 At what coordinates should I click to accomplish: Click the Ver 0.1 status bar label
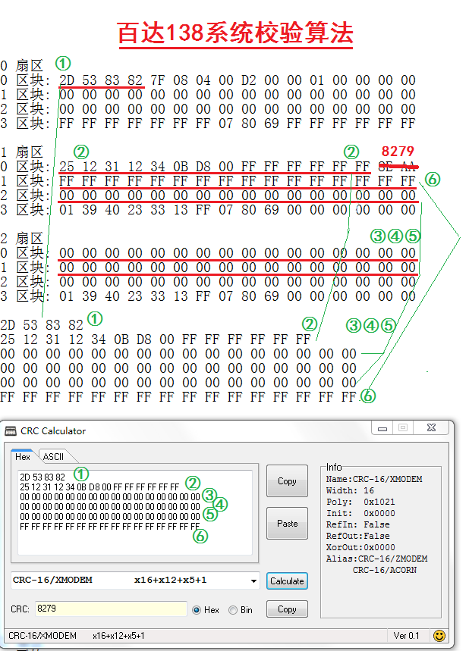[406, 635]
